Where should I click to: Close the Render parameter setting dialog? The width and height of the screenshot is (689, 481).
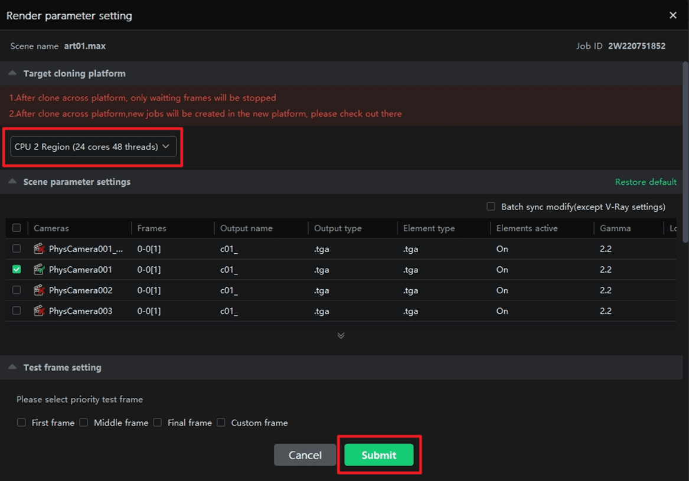click(x=672, y=15)
